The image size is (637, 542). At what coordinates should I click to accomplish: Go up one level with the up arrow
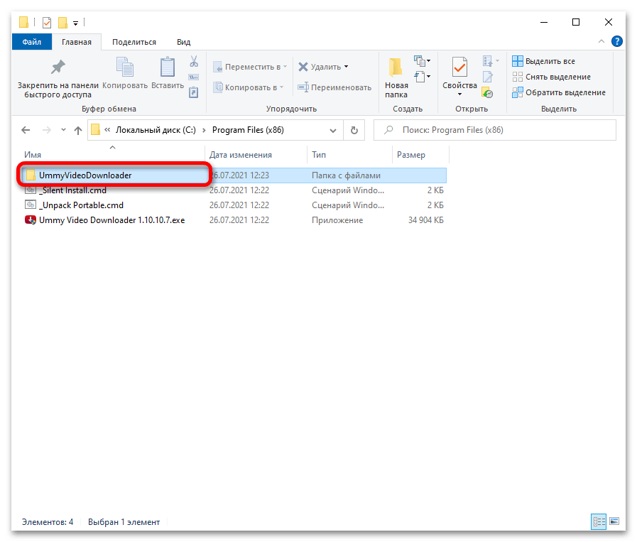click(x=78, y=130)
